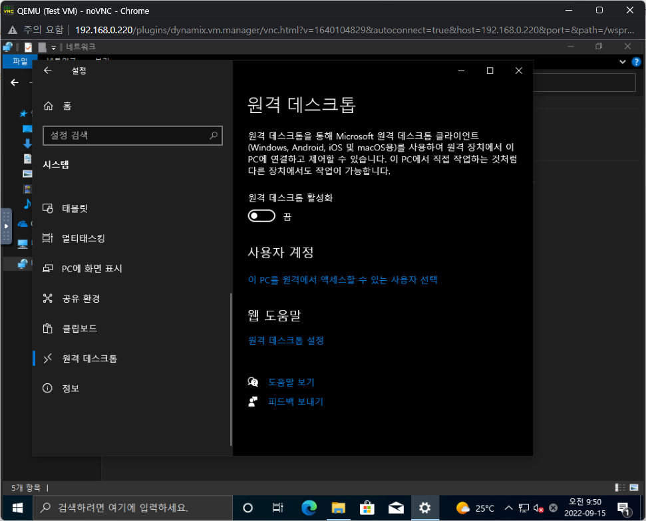Screen dimensions: 646x521
Task: Minimize the Settings window
Action: click(x=462, y=71)
